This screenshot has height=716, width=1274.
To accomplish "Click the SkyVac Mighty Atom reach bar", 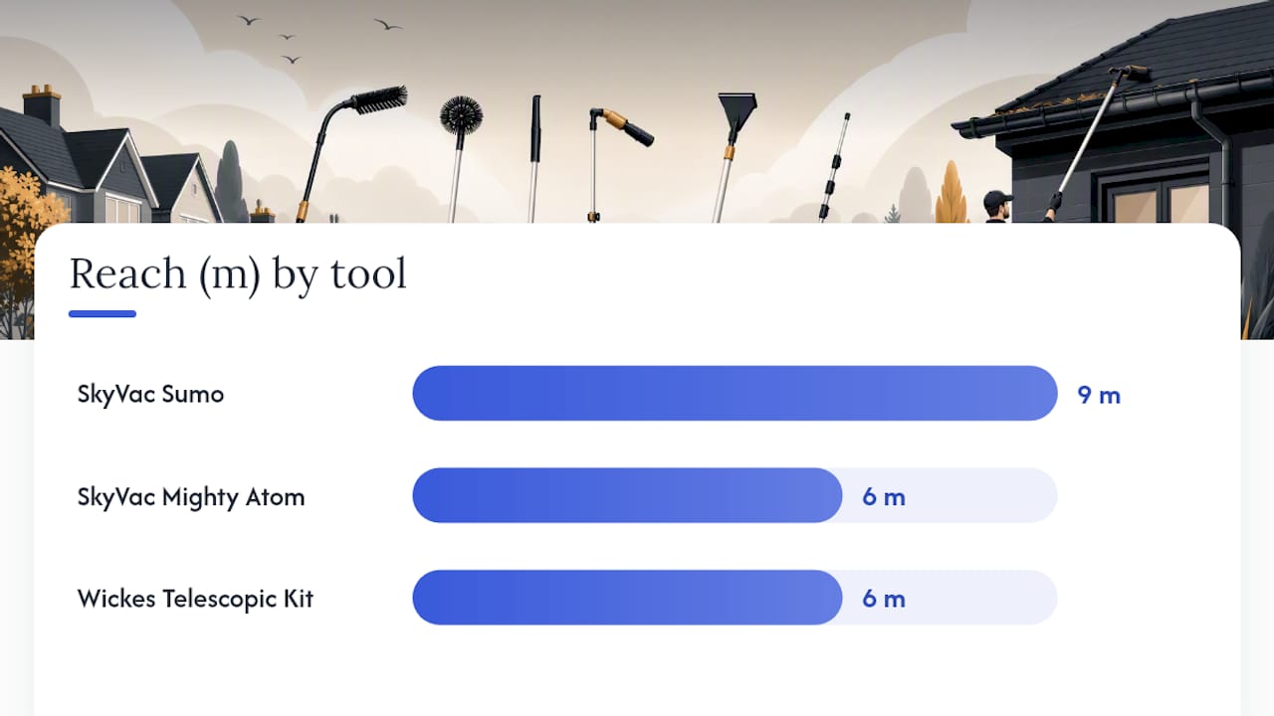I will point(735,495).
